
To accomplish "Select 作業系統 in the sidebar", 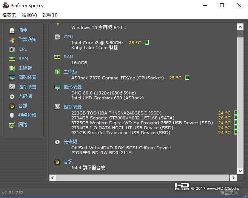I will (x=27, y=40).
